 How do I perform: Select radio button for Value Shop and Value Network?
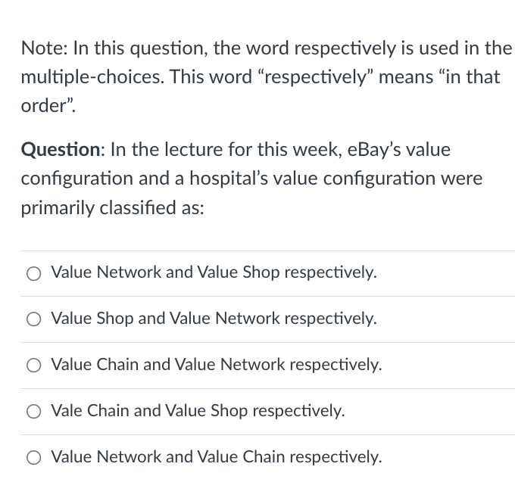(x=33, y=319)
